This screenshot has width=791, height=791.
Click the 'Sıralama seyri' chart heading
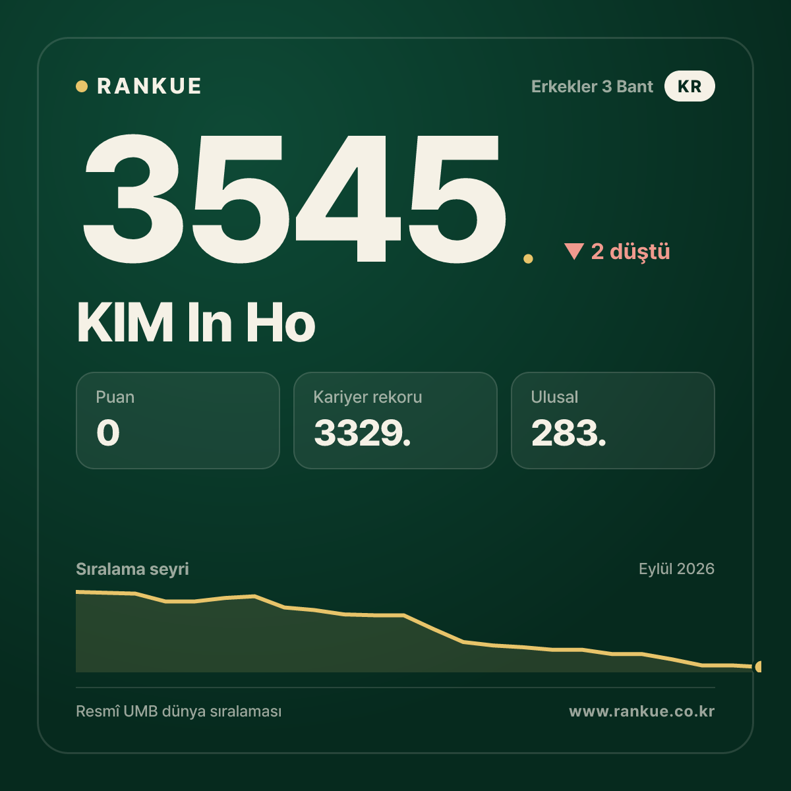(x=132, y=569)
